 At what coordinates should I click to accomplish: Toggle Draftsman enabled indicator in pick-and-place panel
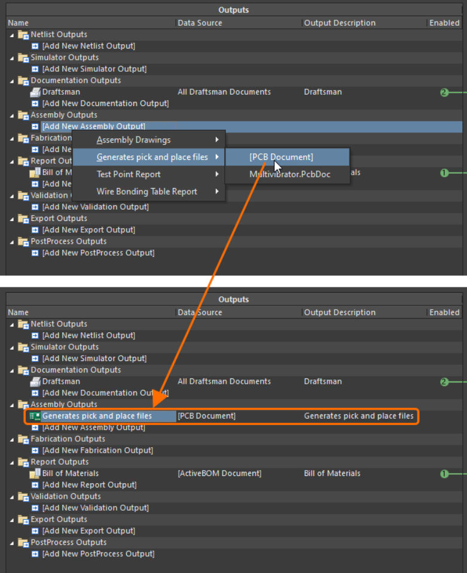(x=444, y=381)
